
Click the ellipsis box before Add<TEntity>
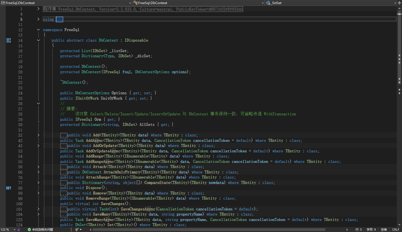pos(64,135)
